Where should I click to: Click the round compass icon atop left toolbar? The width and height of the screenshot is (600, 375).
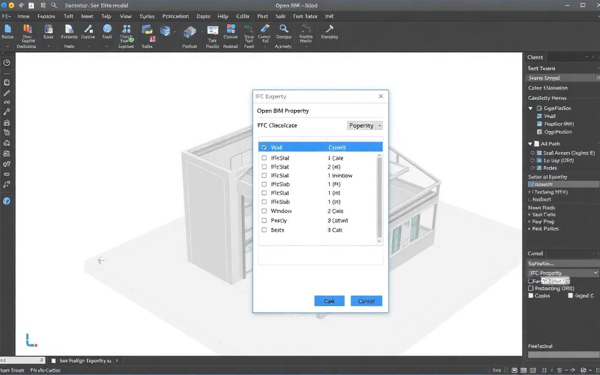7,63
